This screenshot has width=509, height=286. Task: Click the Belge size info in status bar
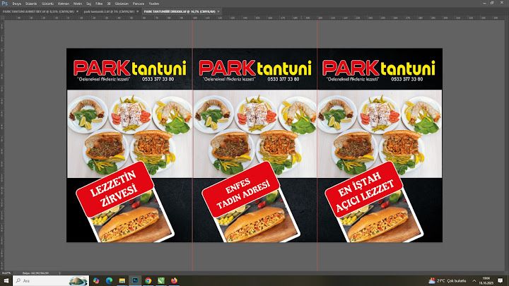pyautogui.click(x=36, y=273)
